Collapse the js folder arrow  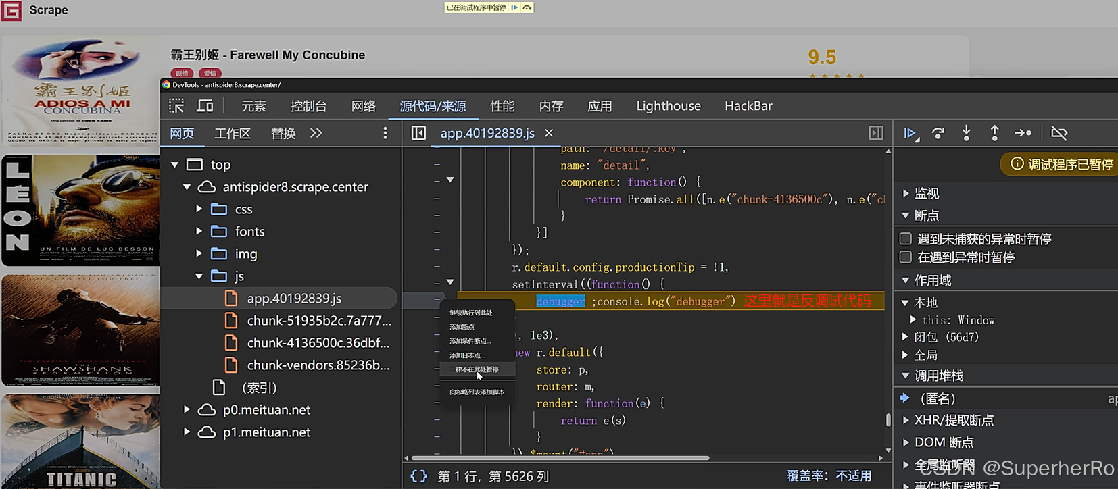coord(199,276)
